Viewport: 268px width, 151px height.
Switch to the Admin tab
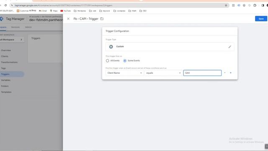point(28,27)
